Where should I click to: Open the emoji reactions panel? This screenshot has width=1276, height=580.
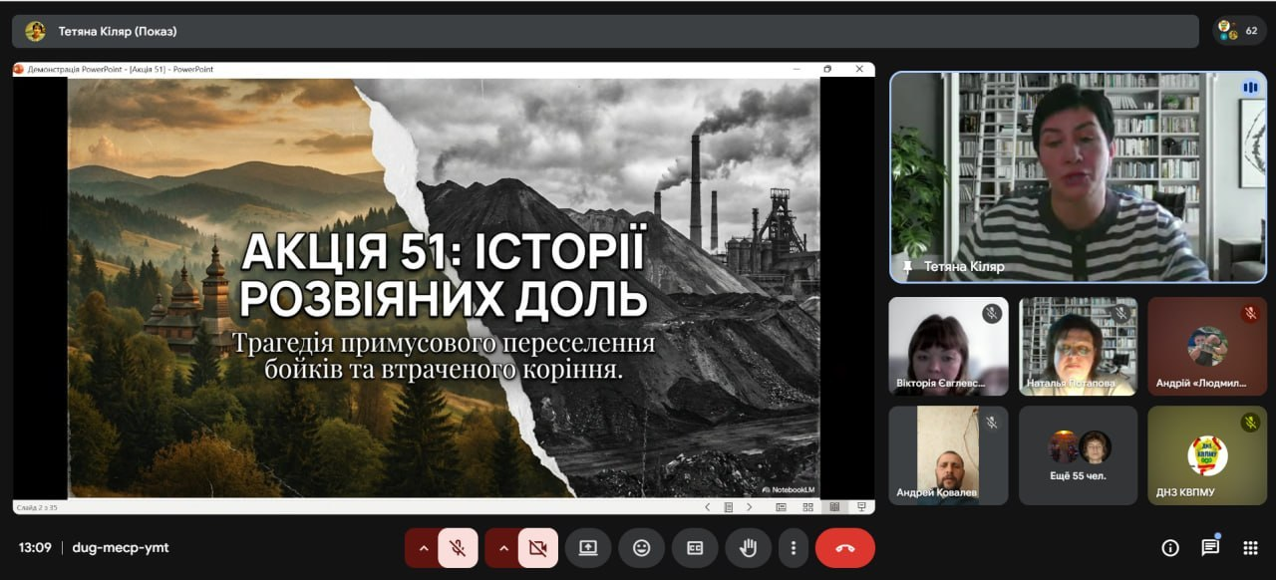[x=641, y=548]
